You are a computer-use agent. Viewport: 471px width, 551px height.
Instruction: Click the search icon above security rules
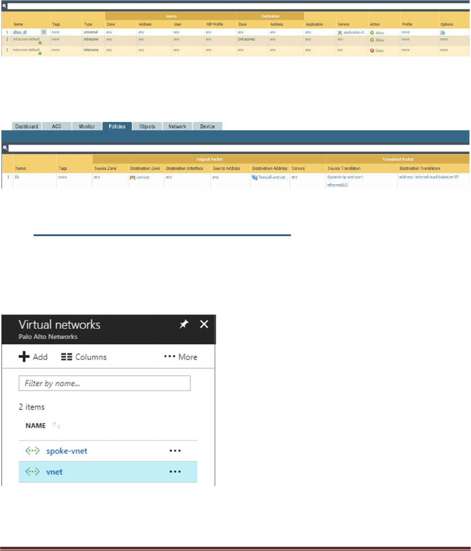pyautogui.click(x=5, y=6)
